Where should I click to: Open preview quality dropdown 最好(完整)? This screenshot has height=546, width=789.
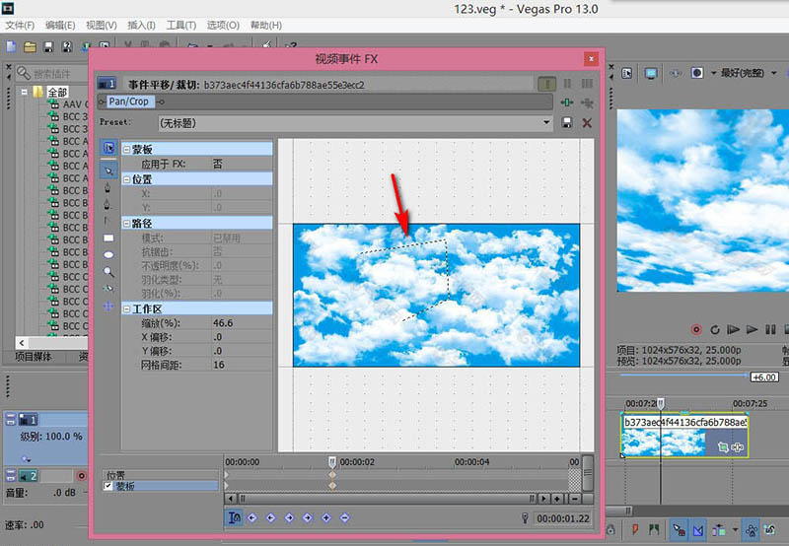tap(773, 73)
